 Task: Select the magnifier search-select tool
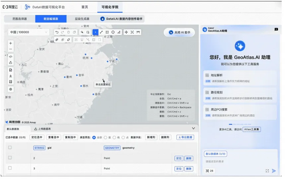82,32
